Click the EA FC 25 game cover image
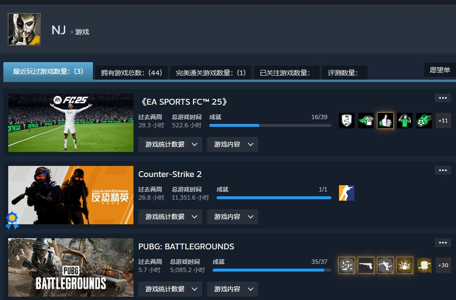The height and width of the screenshot is (300, 456). 71,123
